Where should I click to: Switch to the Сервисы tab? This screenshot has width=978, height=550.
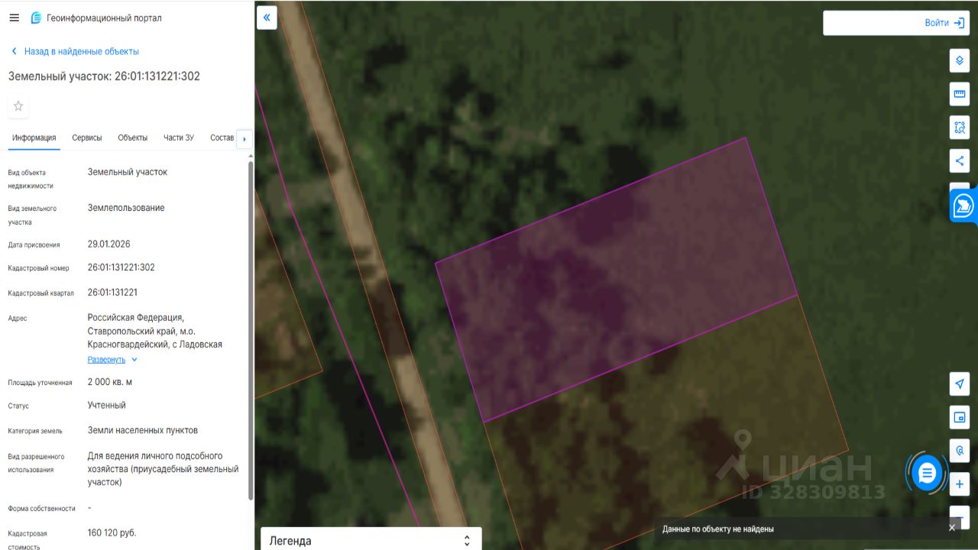tap(87, 137)
